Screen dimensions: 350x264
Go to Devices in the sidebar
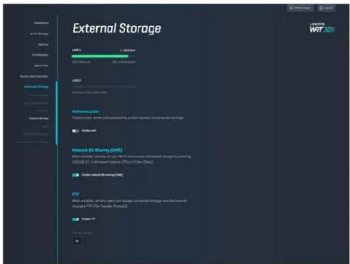coord(43,45)
